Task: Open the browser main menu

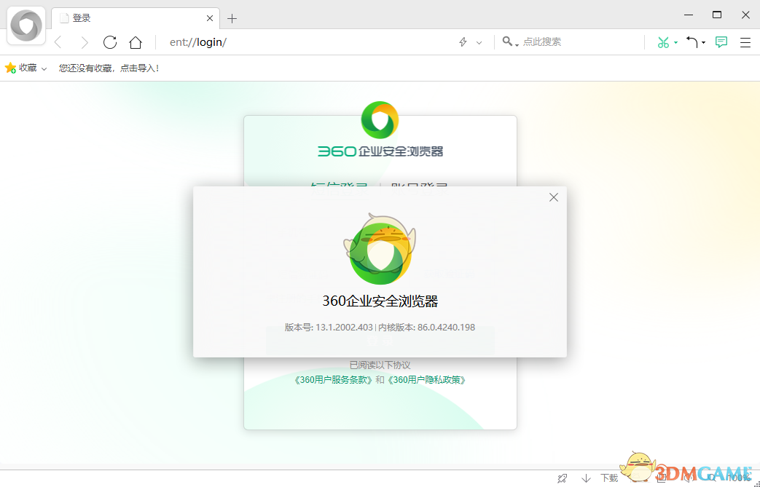Action: pyautogui.click(x=745, y=42)
